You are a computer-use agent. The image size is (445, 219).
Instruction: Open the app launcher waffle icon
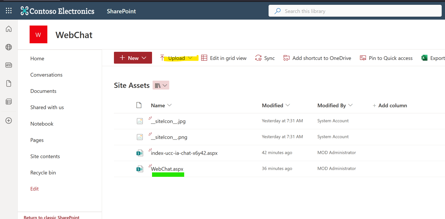9,11
